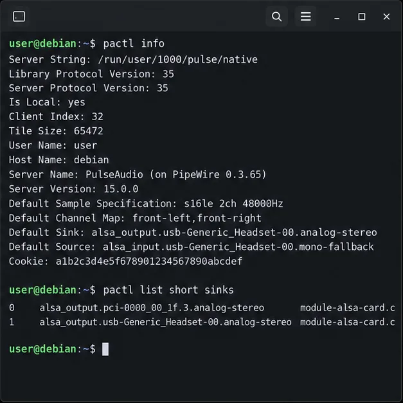Click the first user@debian prompt
Viewport: 403px width, 403px height.
point(52,44)
